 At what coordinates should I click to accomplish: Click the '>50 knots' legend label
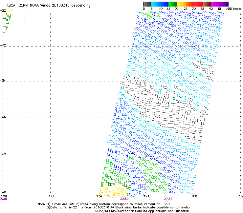(233, 9)
